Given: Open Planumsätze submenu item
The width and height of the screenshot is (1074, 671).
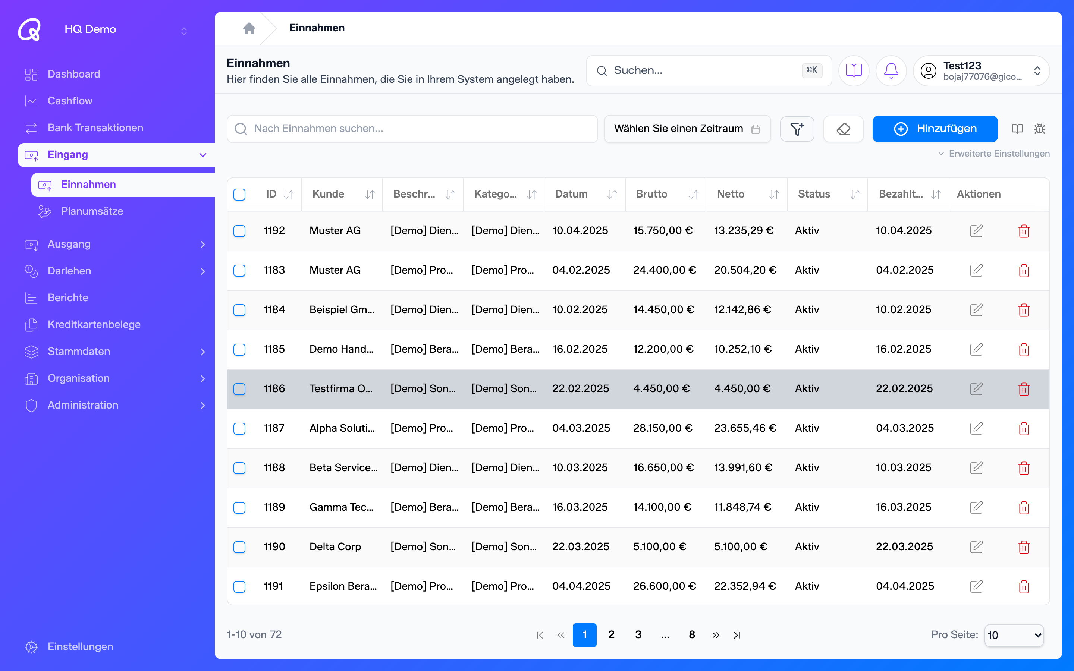Looking at the screenshot, I should [x=92, y=211].
